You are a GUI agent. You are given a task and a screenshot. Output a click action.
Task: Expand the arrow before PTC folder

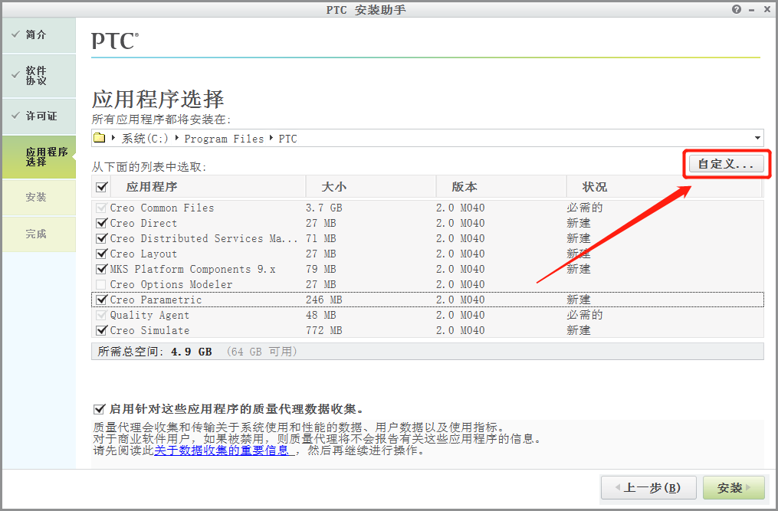tap(271, 138)
